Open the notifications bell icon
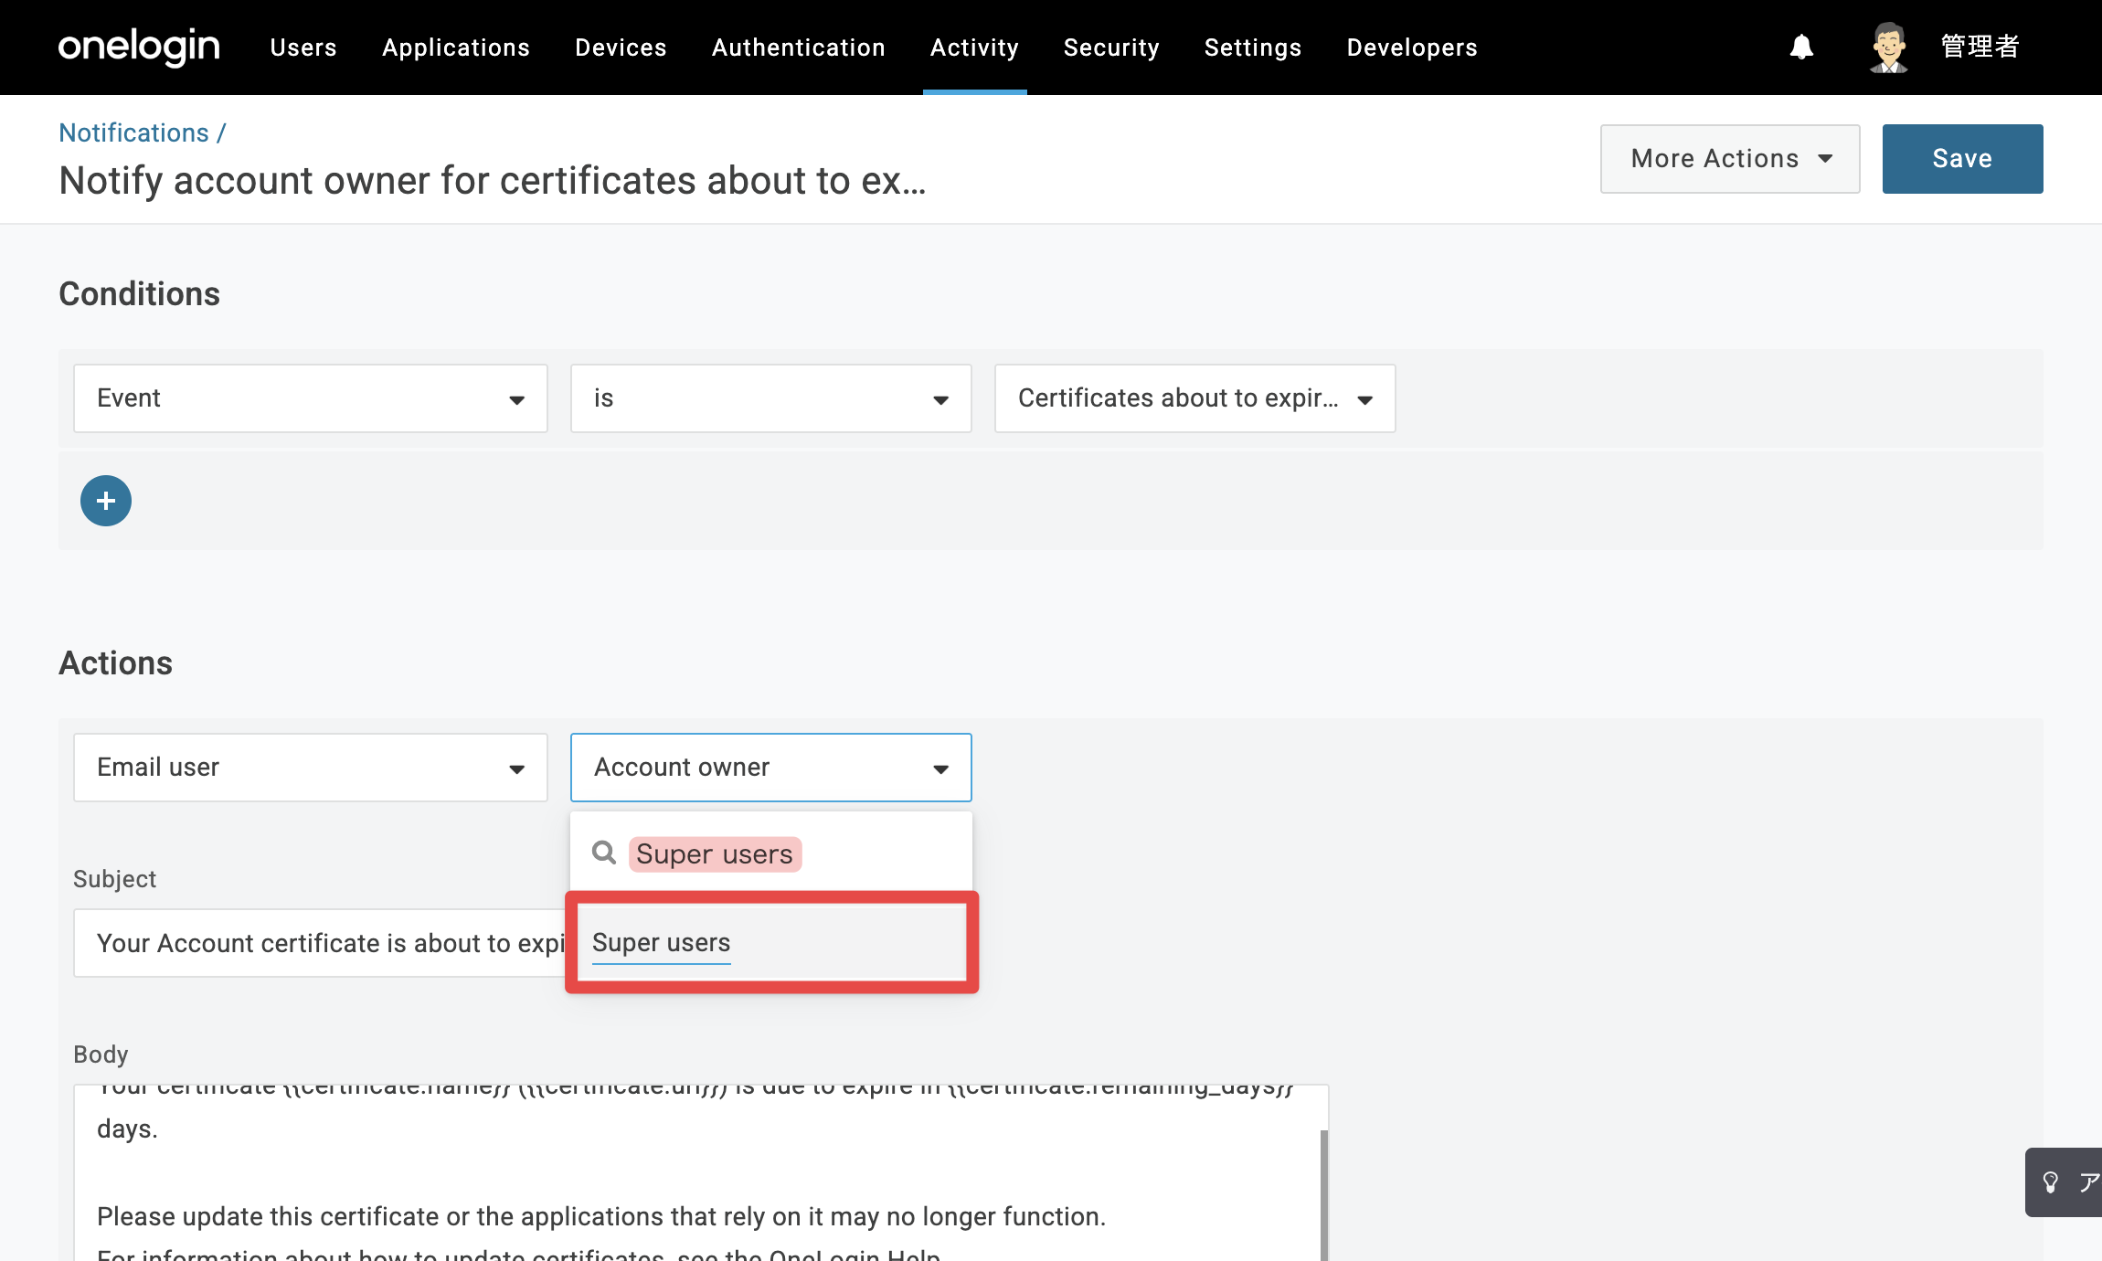This screenshot has height=1261, width=2102. (1801, 47)
